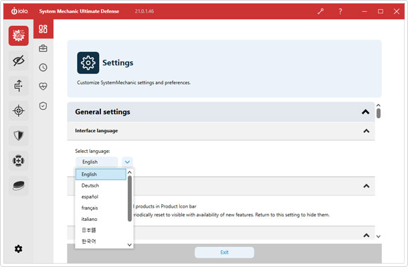Image resolution: width=408 pixels, height=267 pixels.
Task: Choose Deutsch in the language list
Action: [x=101, y=186]
